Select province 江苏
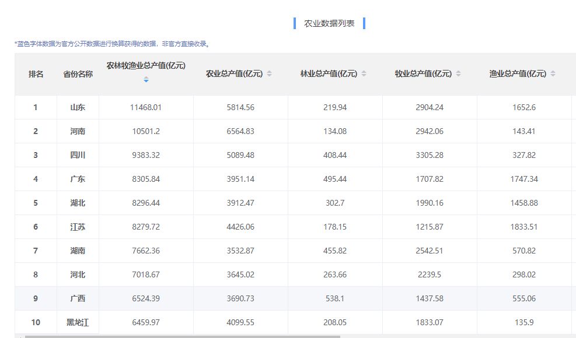This screenshot has height=338, width=576. click(78, 227)
